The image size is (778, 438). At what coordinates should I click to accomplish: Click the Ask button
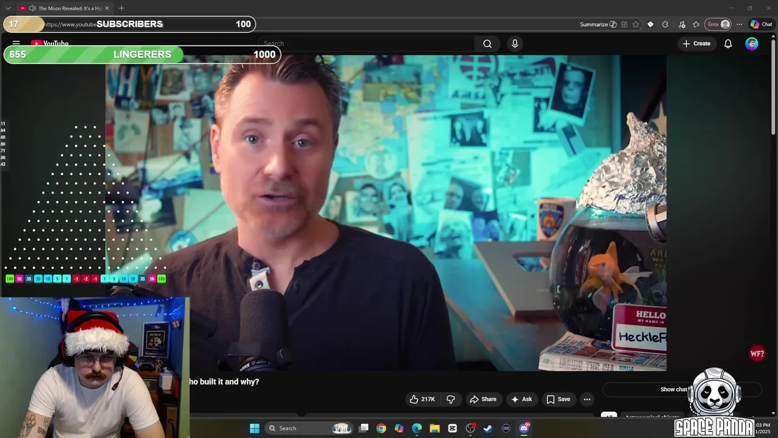click(x=522, y=399)
